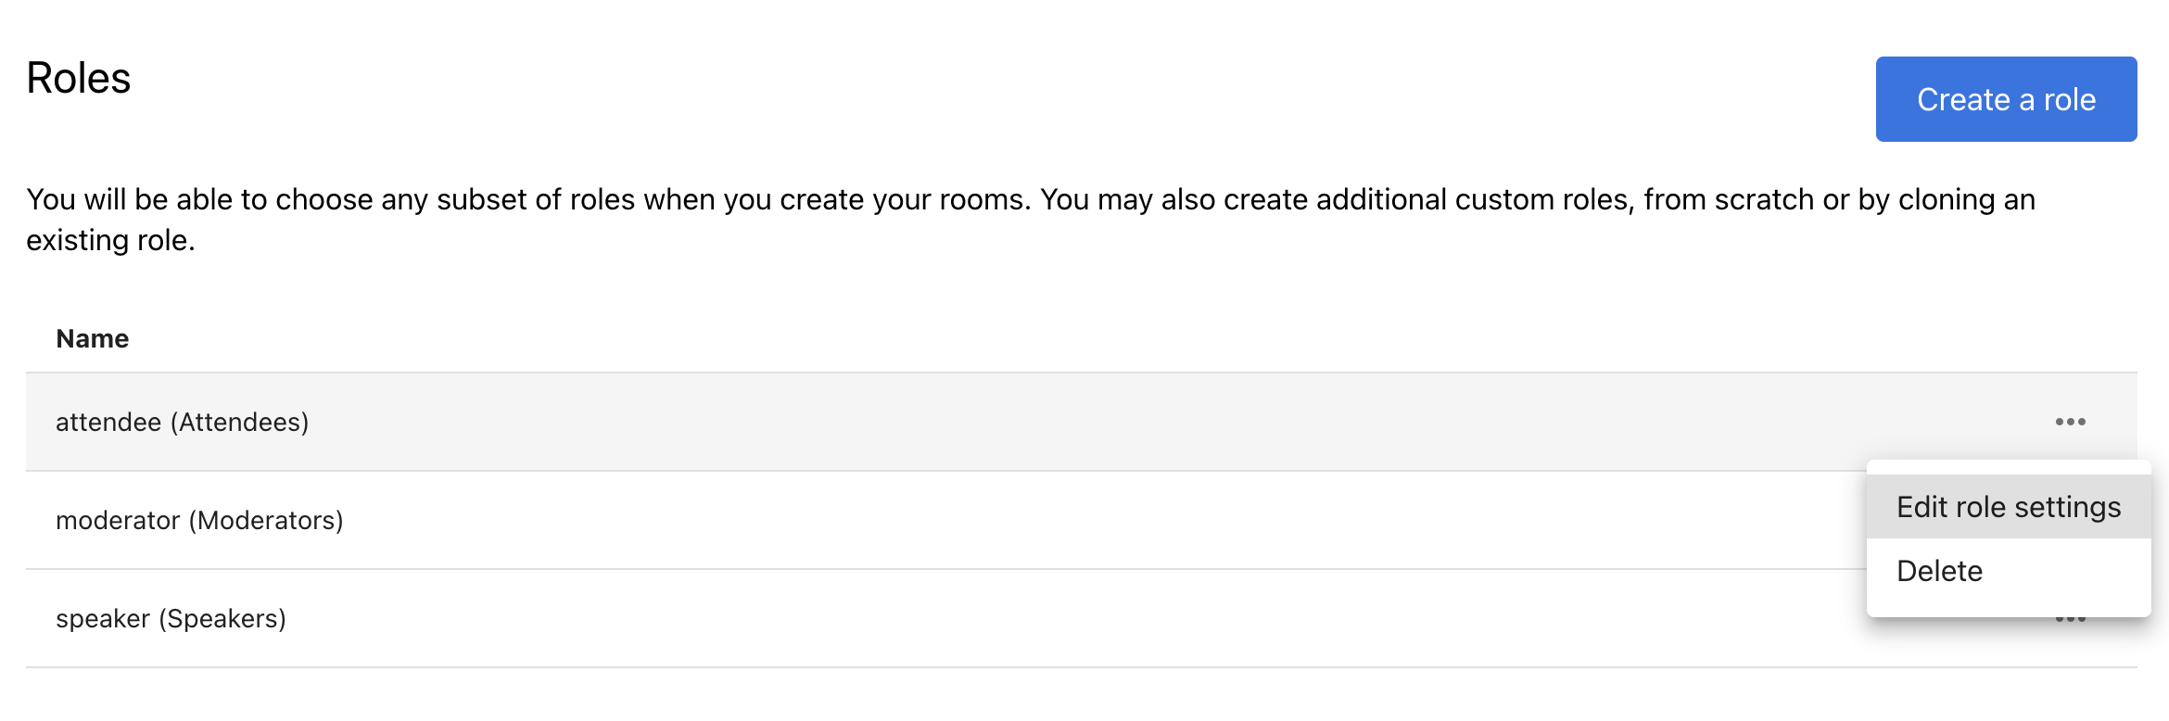The height and width of the screenshot is (721, 2169).
Task: Select Delete in the context menu
Action: (1939, 571)
